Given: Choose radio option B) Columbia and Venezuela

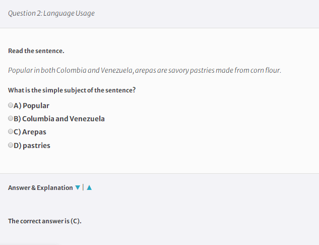Looking at the screenshot, I should [11, 118].
